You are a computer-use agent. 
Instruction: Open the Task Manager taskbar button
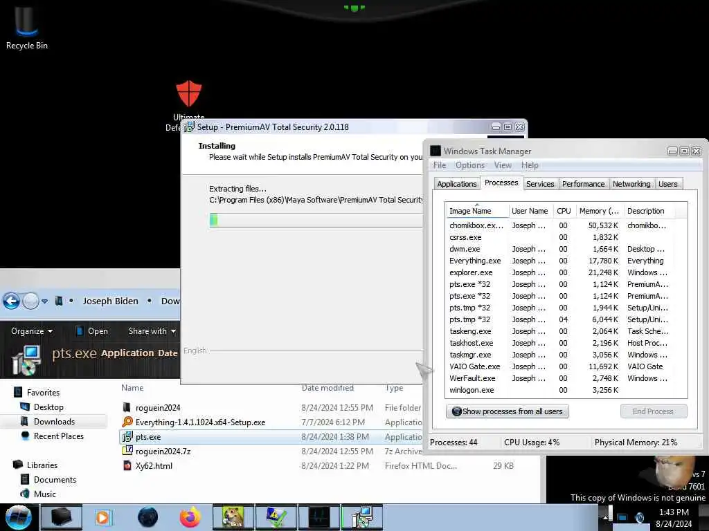[318, 517]
